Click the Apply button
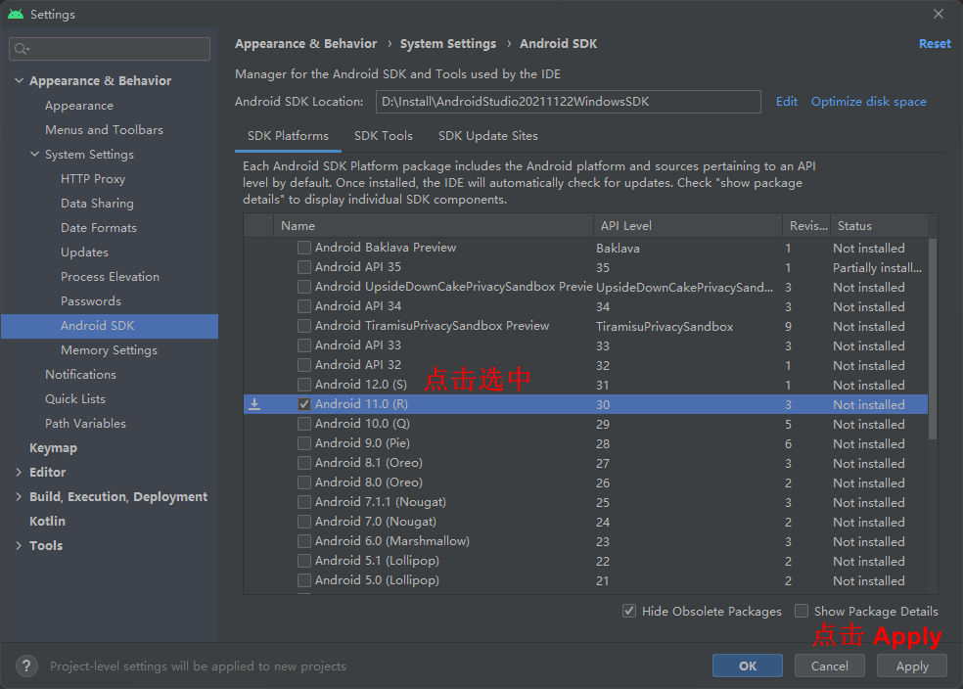The height and width of the screenshot is (689, 963). tap(912, 666)
